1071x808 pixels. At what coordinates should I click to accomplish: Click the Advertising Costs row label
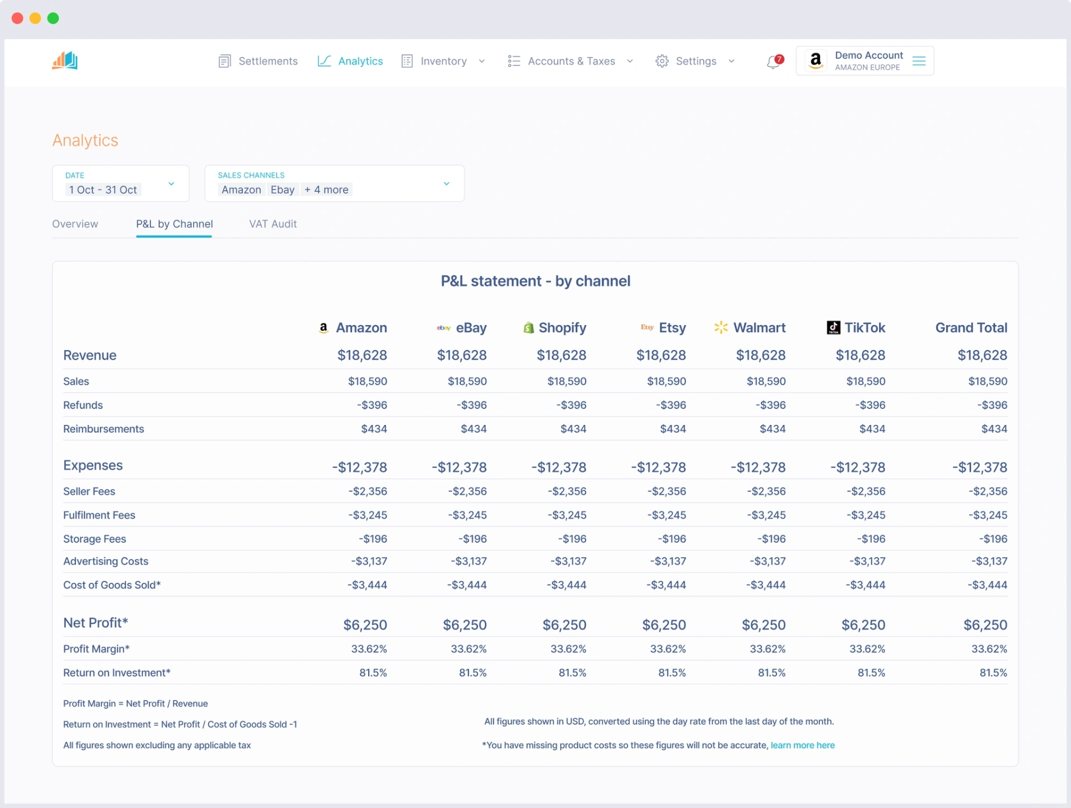click(105, 561)
